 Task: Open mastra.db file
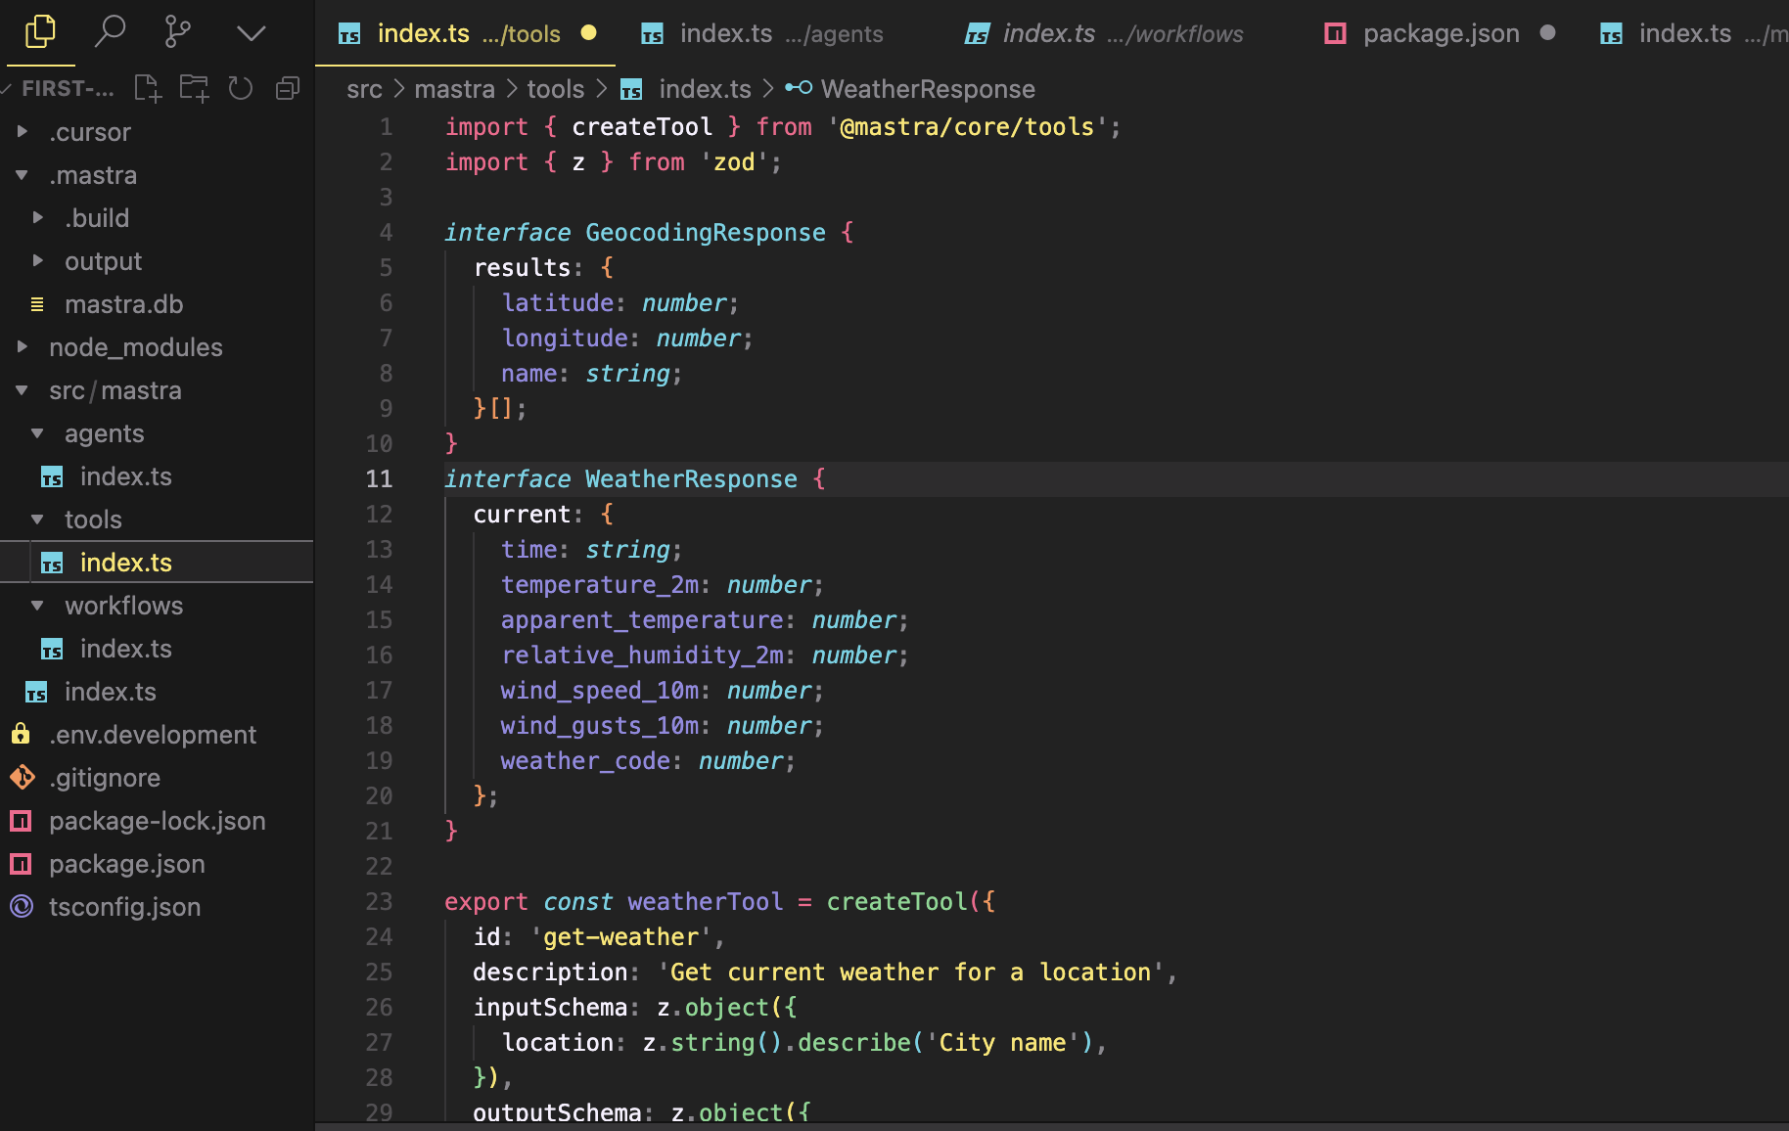tap(157, 304)
